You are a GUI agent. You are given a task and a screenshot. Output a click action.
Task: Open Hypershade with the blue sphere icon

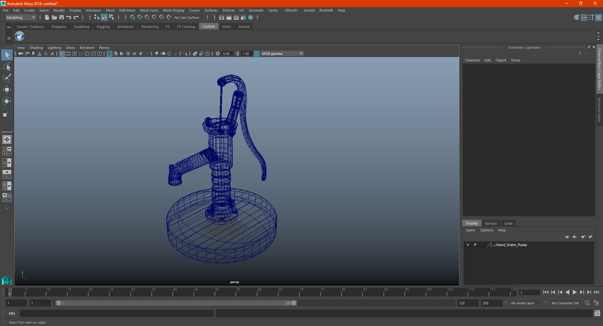pos(251,18)
